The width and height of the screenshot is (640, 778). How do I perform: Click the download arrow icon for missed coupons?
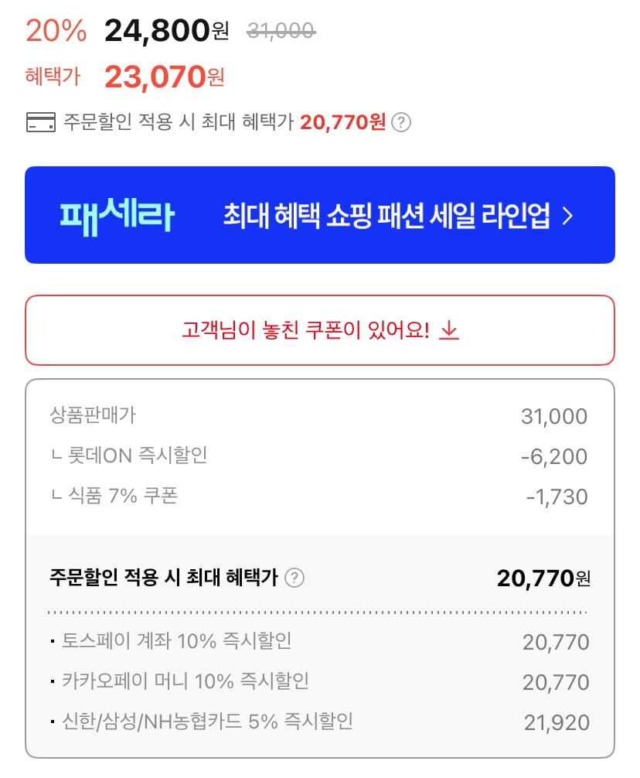pyautogui.click(x=449, y=330)
